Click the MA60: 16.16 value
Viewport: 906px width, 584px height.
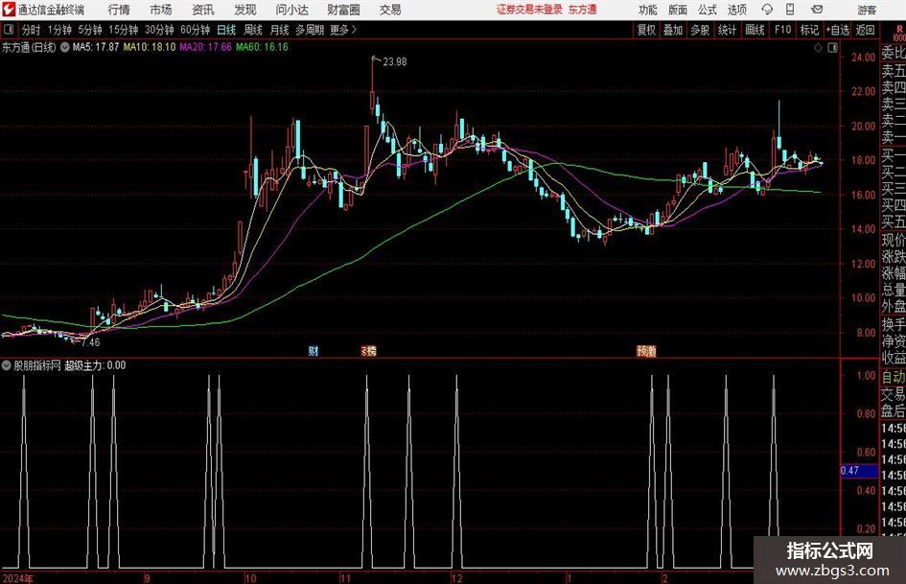[262, 47]
